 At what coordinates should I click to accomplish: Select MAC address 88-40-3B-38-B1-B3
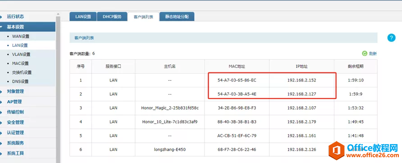pyautogui.click(x=237, y=122)
